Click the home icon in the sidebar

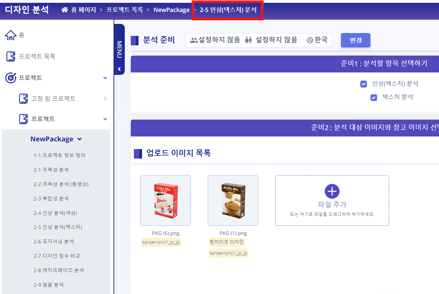click(11, 35)
